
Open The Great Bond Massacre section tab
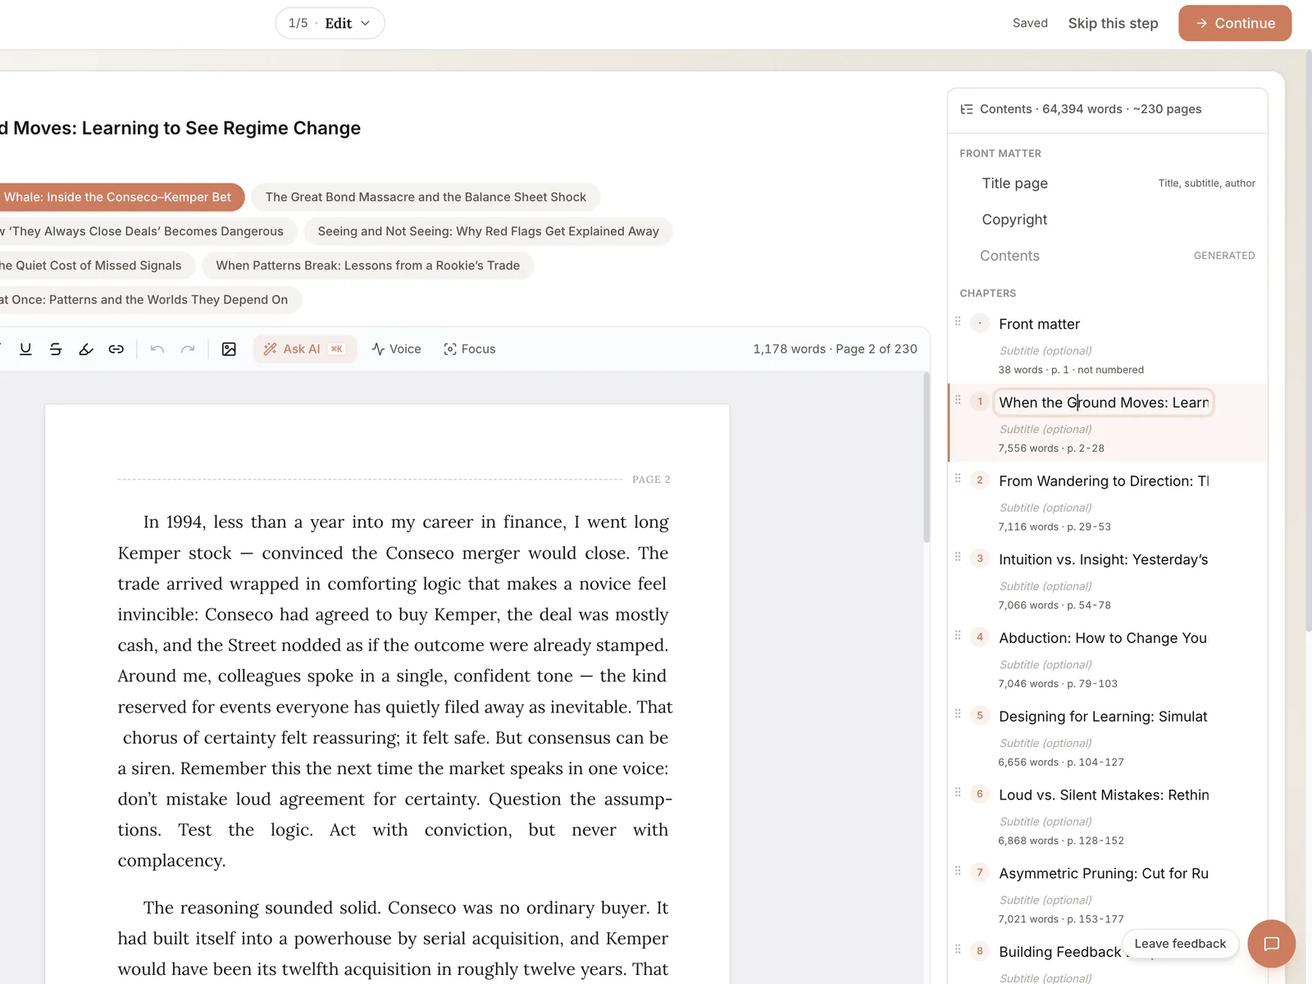426,197
